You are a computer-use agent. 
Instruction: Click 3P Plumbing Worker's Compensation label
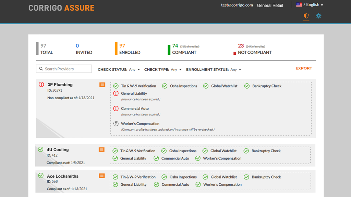(140, 123)
